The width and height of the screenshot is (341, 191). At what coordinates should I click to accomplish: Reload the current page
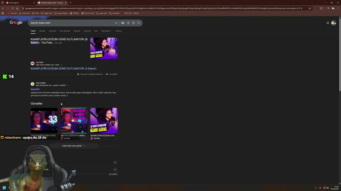12,8
